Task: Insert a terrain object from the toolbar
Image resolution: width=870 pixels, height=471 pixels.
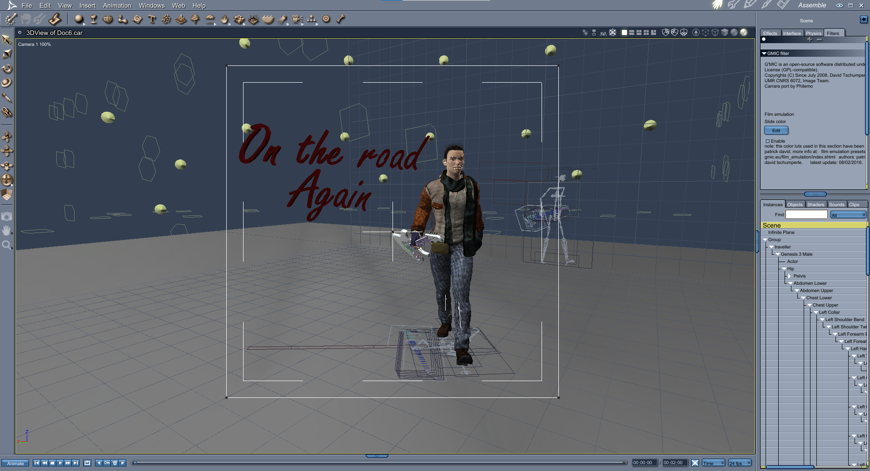Action: pyautogui.click(x=181, y=19)
